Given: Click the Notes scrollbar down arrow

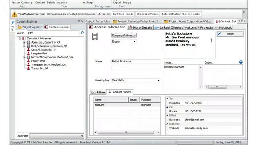Looking at the screenshot, I should tap(201, 87).
